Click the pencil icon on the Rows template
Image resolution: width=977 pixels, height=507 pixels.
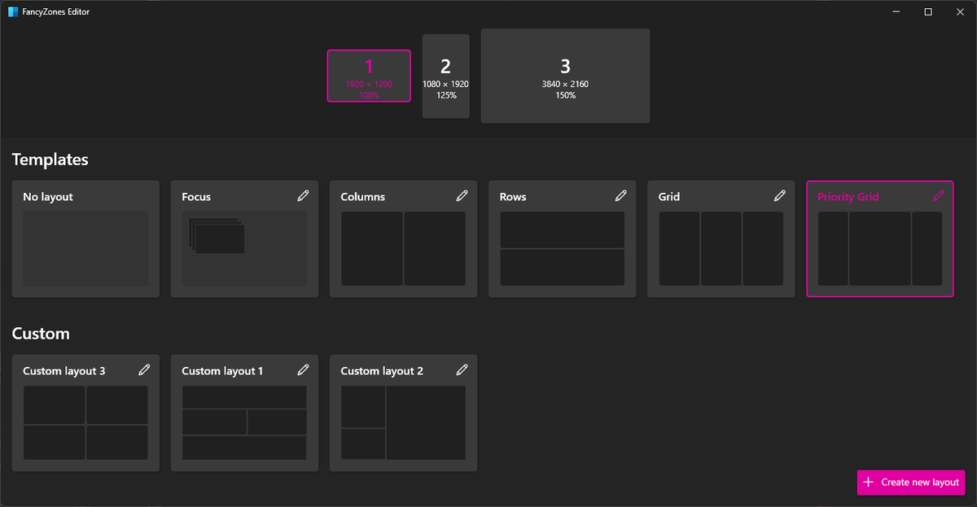(x=620, y=195)
